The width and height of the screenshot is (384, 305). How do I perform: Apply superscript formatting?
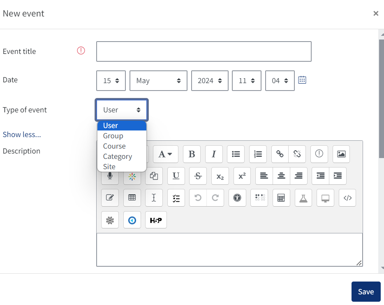coord(242,176)
